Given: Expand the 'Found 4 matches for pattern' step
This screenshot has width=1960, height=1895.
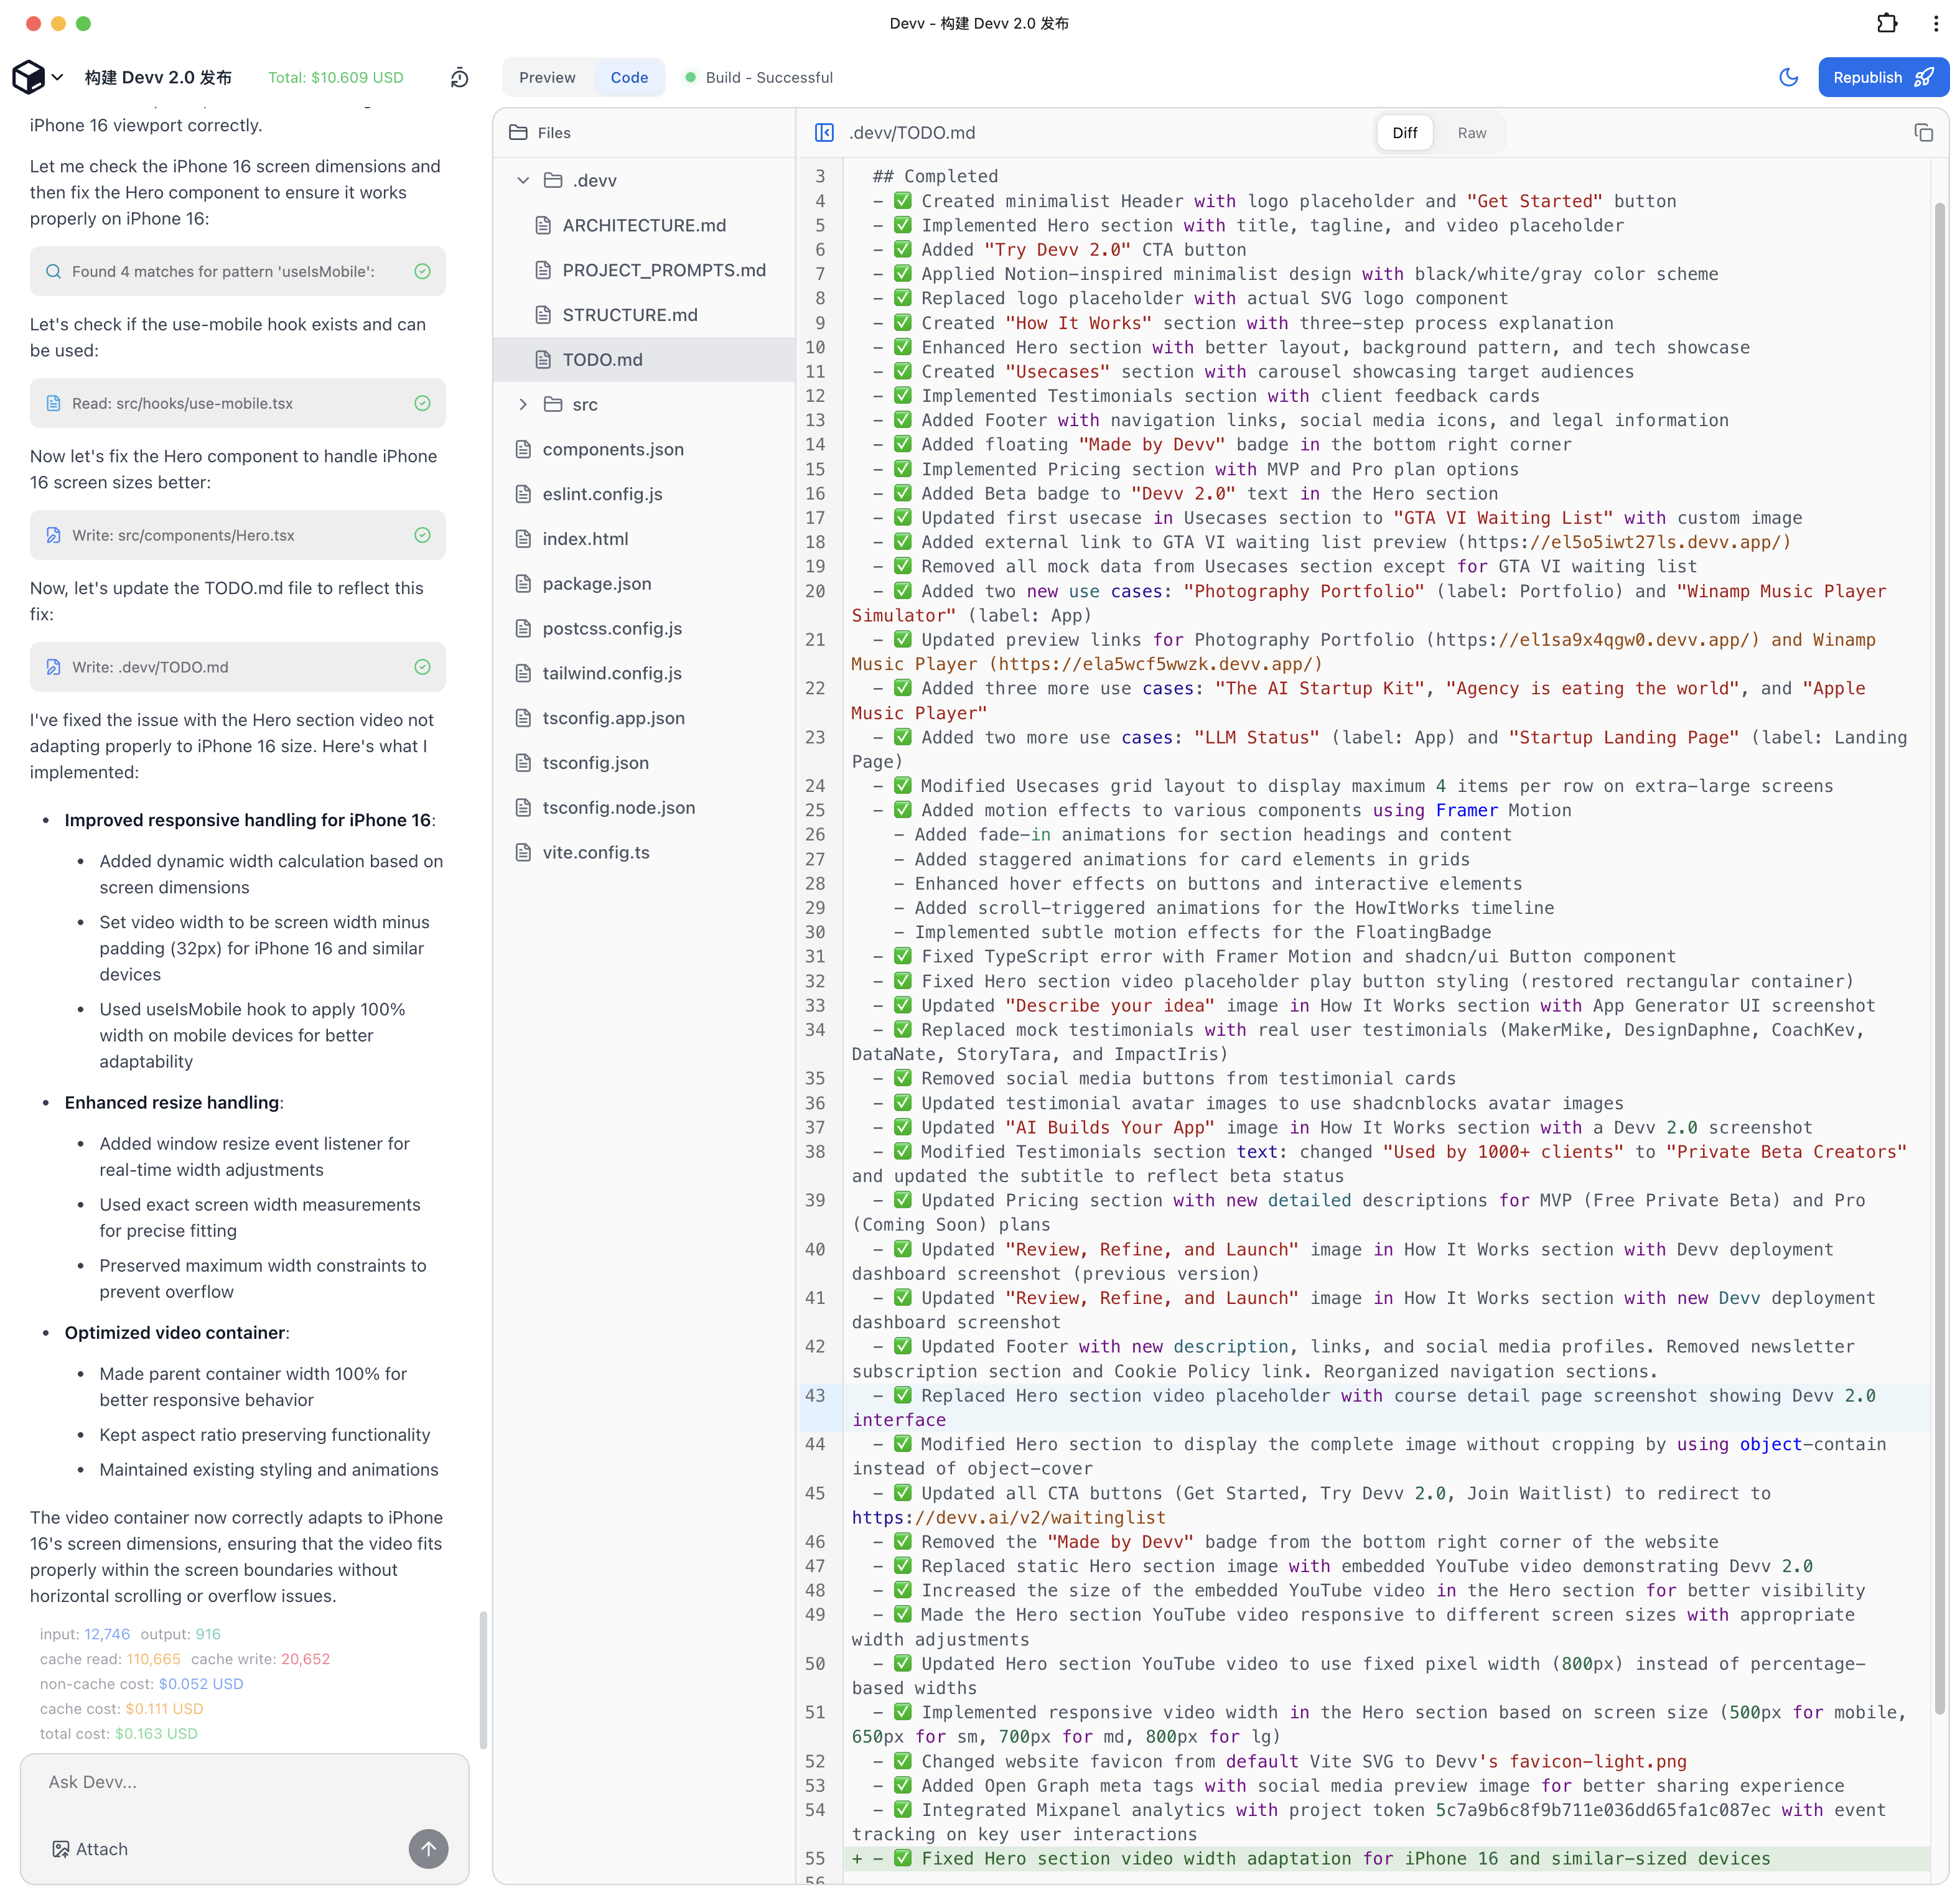Looking at the screenshot, I should point(238,271).
